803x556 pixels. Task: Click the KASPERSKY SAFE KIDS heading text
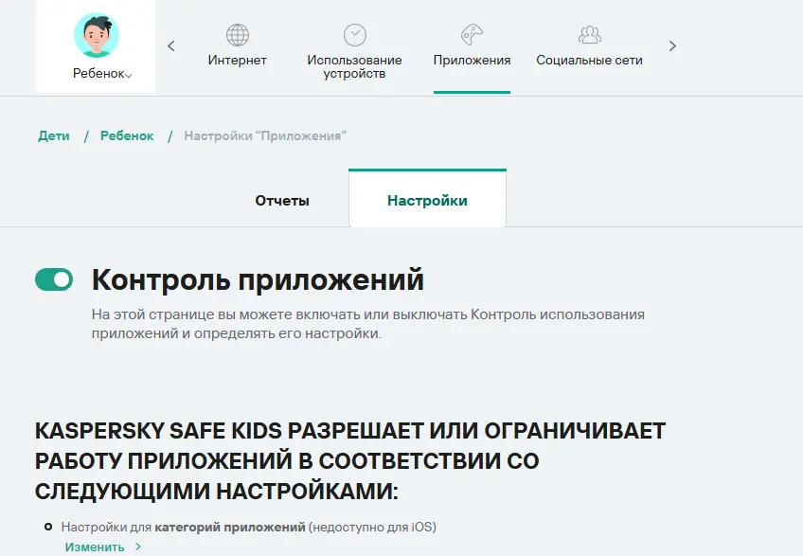350,460
